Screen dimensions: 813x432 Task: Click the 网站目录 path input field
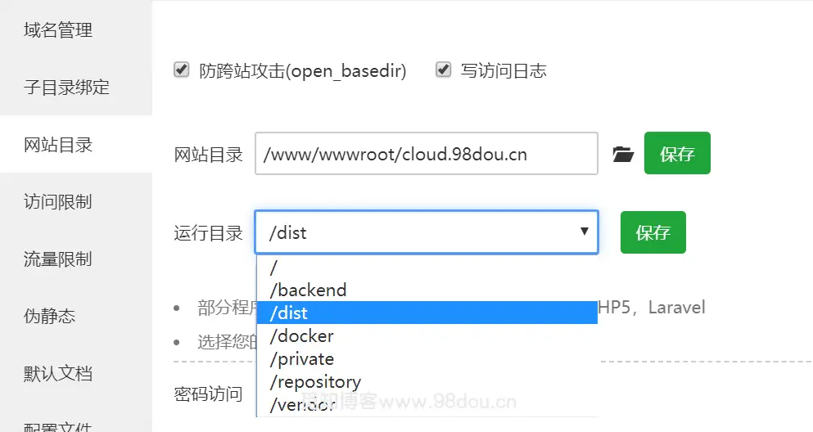[x=426, y=154]
